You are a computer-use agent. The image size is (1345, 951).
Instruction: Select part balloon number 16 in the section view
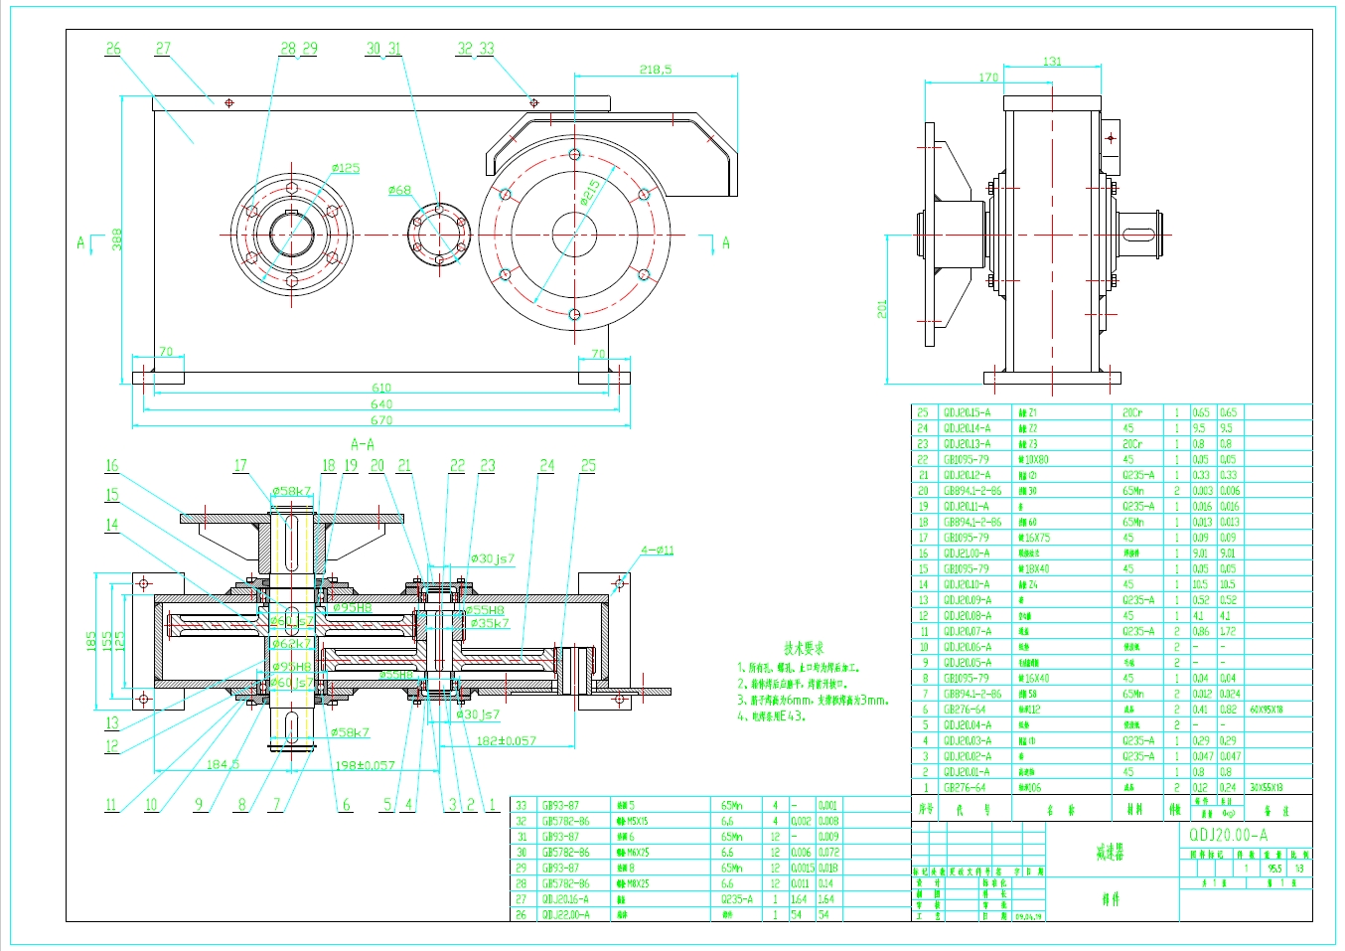pyautogui.click(x=111, y=465)
